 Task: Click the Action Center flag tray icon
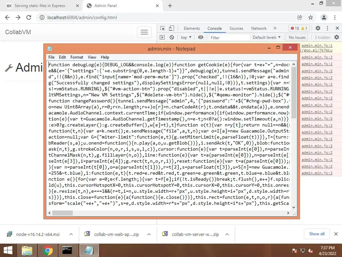click(294, 251)
